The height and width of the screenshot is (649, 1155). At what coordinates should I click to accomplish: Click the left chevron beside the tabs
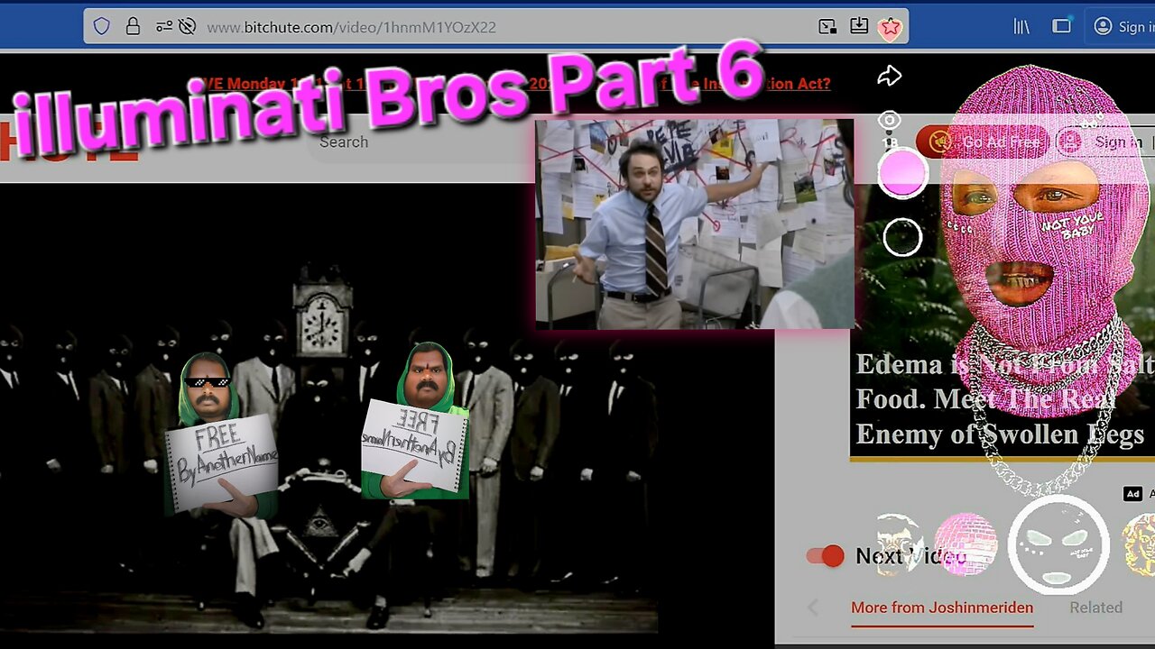[813, 608]
